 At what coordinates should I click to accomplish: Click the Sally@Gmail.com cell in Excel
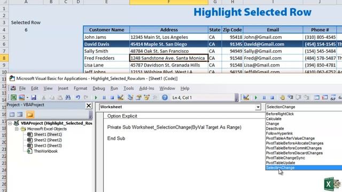pyautogui.click(x=273, y=51)
